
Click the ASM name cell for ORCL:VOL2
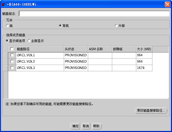[x=100, y=62]
